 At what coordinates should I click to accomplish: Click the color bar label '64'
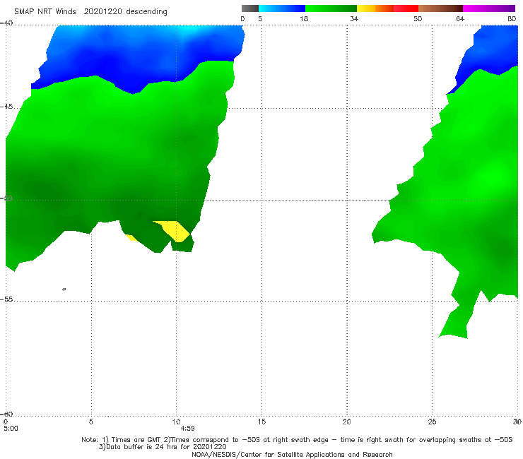(460, 19)
